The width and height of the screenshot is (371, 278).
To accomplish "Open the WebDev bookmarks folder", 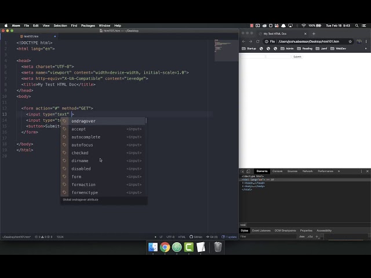I will pyautogui.click(x=338, y=49).
